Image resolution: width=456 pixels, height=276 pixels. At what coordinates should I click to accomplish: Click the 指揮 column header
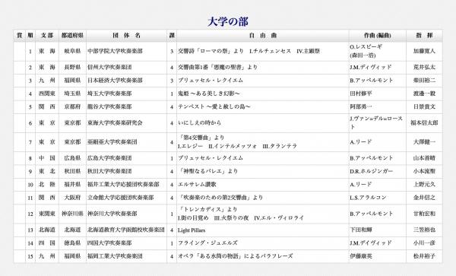(424, 36)
